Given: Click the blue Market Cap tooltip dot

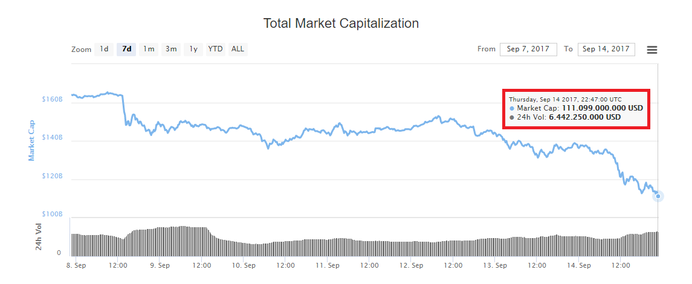Looking at the screenshot, I should click(x=512, y=108).
